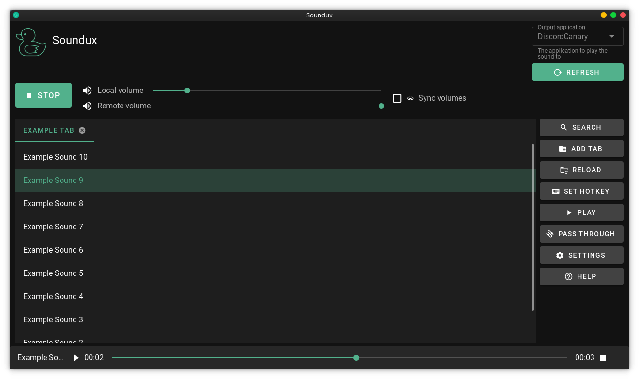This screenshot has width=639, height=379.
Task: Open SETTINGS
Action: [581, 255]
